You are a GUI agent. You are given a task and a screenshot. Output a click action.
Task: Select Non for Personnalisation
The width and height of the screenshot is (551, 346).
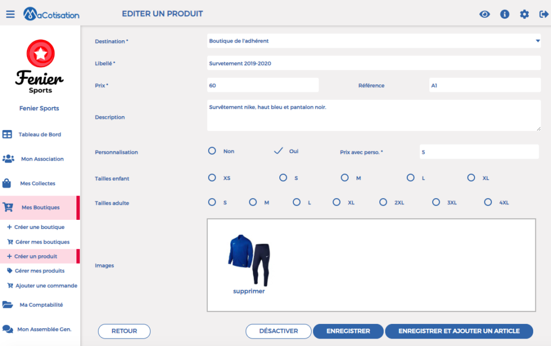212,151
